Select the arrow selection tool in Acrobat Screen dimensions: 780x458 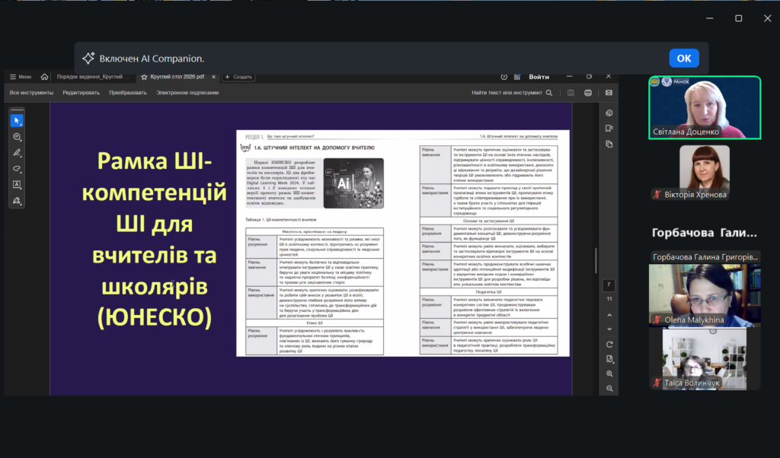click(x=16, y=120)
